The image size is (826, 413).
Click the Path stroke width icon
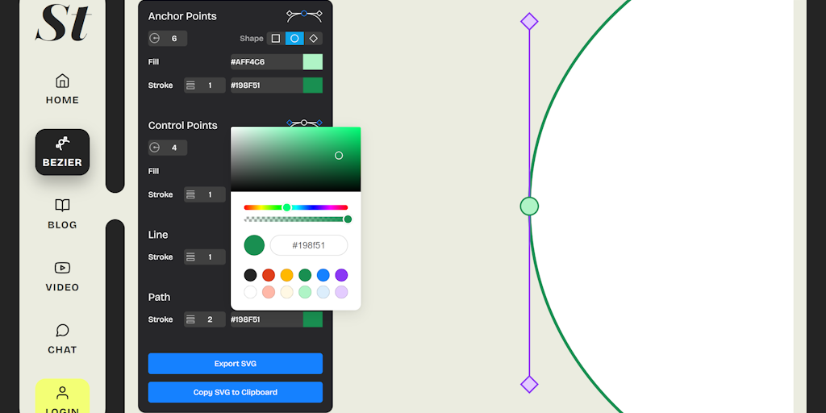coord(190,319)
